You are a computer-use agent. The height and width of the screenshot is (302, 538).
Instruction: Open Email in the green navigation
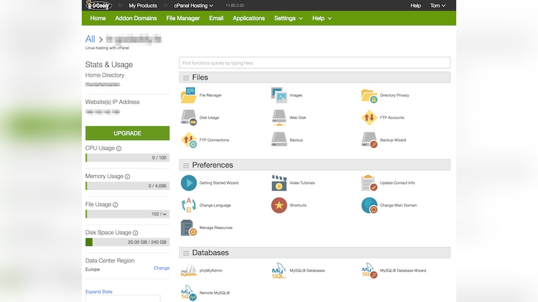tap(216, 18)
